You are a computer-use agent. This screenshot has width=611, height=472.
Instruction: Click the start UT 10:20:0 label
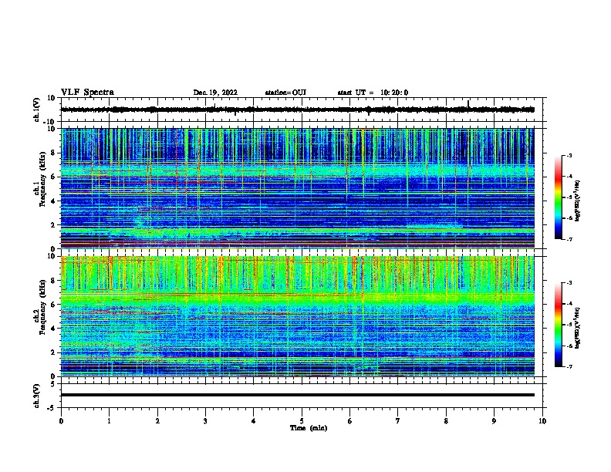373,93
